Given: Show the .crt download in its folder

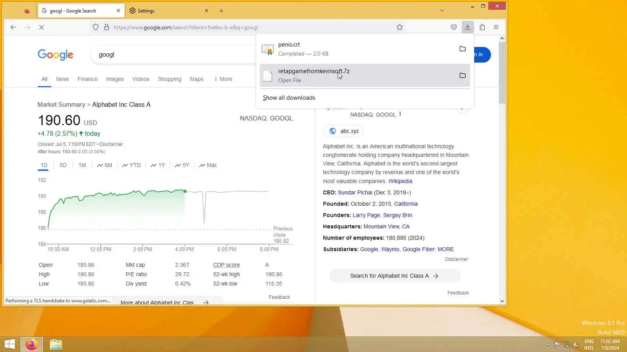Looking at the screenshot, I should point(462,49).
